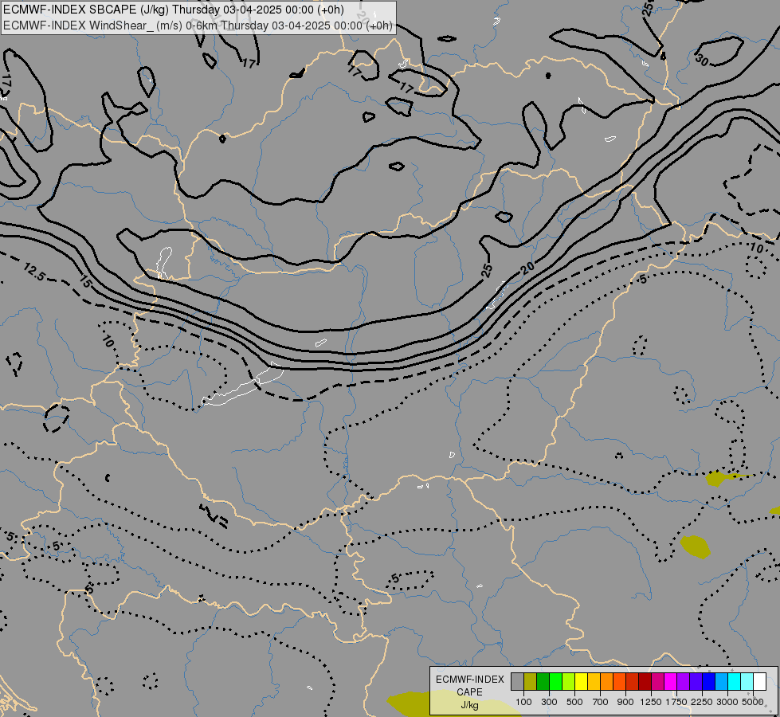
Task: Click the pure yellow legend swatch
Action: click(x=581, y=682)
